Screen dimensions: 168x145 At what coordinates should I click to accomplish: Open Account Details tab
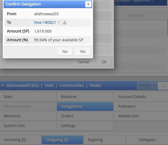coord(141,97)
